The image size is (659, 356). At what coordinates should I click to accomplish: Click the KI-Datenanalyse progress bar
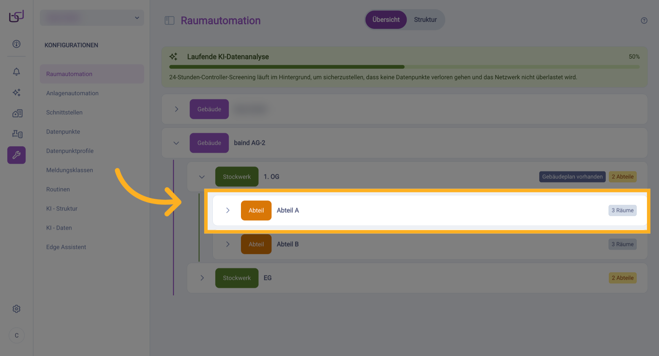click(x=404, y=67)
